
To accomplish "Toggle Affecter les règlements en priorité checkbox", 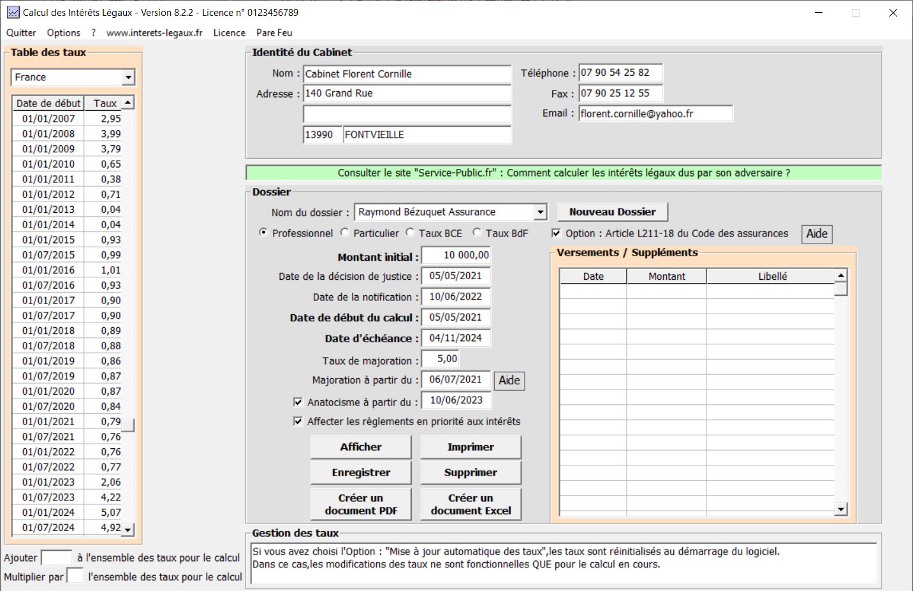I will [298, 421].
